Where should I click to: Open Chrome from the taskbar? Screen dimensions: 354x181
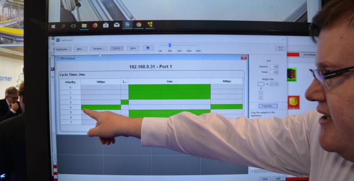point(138,24)
